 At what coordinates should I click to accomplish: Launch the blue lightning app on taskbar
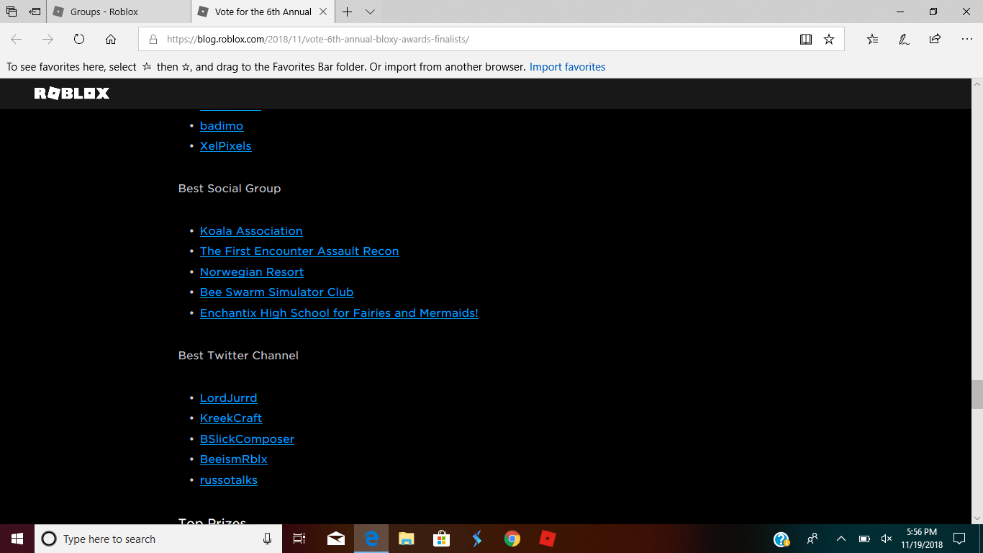476,539
